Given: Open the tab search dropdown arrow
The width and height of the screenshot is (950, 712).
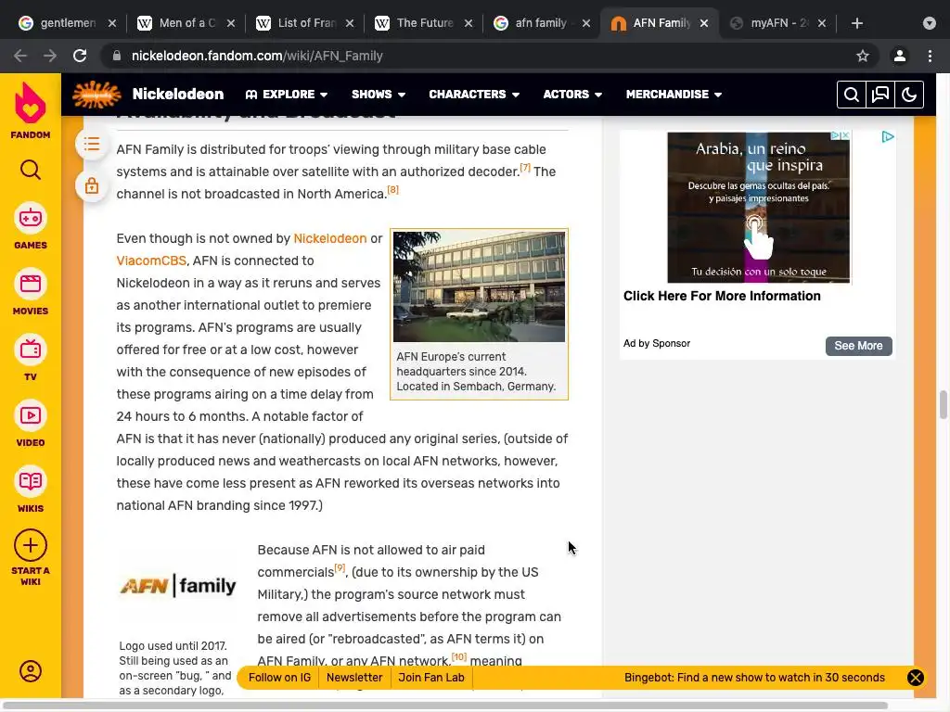Looking at the screenshot, I should pyautogui.click(x=930, y=23).
